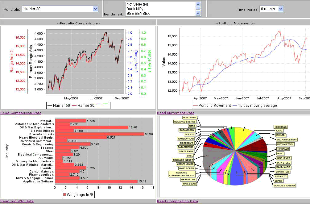The width and height of the screenshot is (310, 204).
Task: Open the Read Composition Data link
Action: [x=178, y=201]
